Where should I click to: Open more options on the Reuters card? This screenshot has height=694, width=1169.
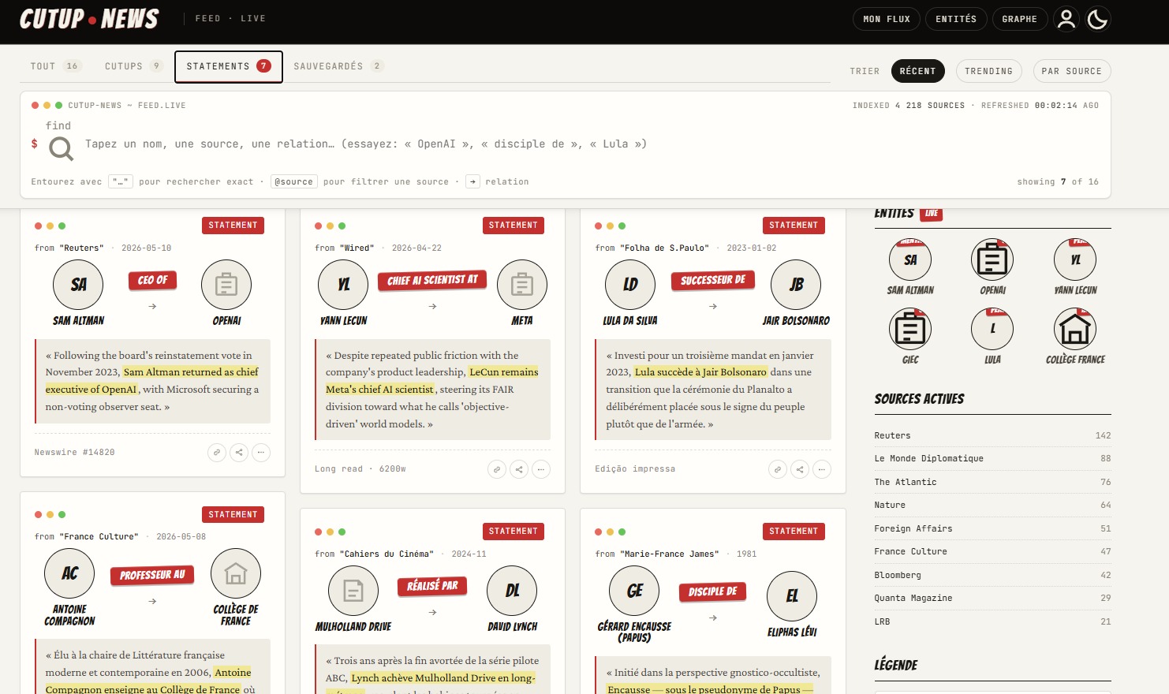(x=261, y=452)
